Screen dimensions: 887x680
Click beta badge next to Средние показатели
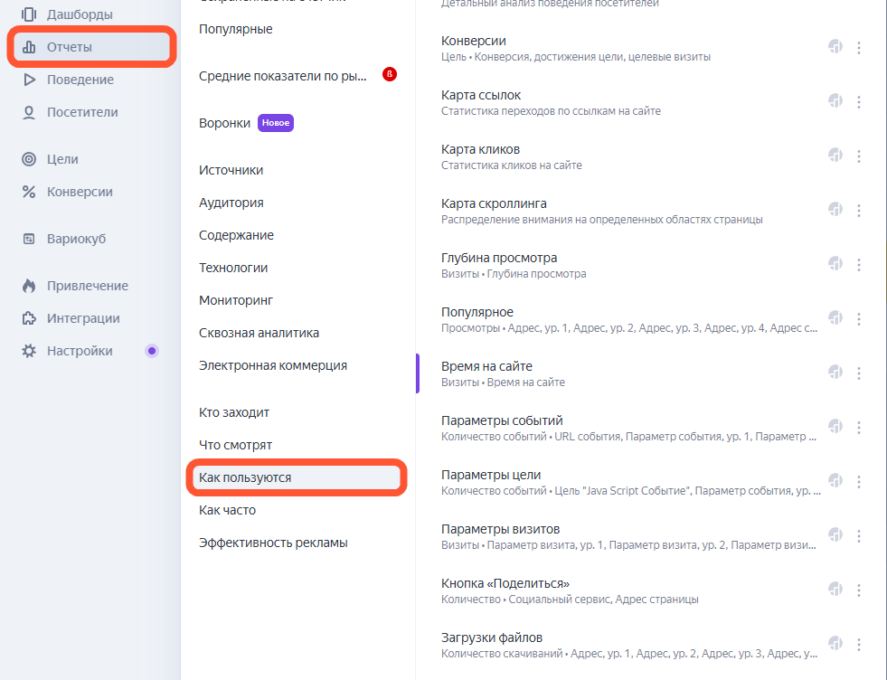click(x=390, y=74)
